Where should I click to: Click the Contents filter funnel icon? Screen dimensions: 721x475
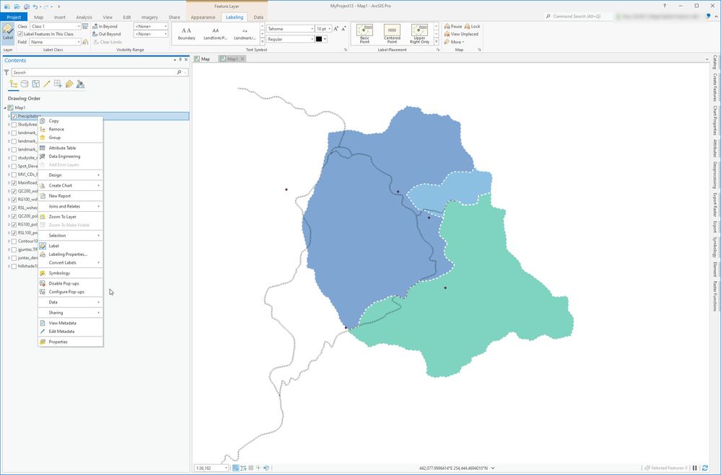(6, 72)
